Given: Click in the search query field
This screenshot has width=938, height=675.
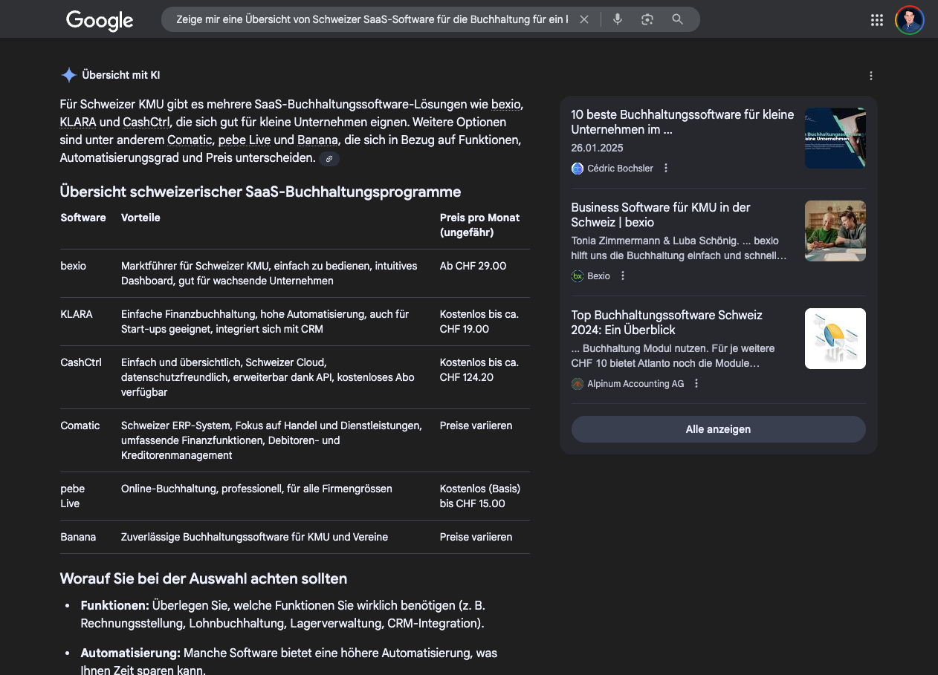Looking at the screenshot, I should [x=372, y=19].
